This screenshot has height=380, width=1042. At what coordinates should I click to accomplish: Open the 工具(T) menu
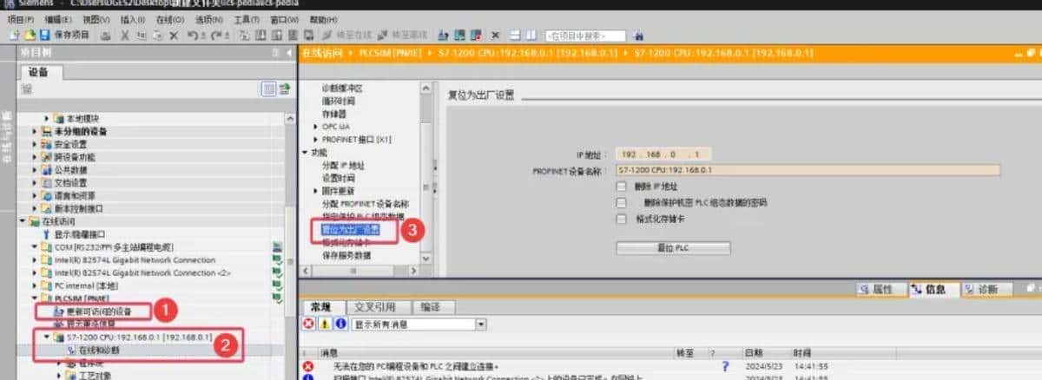[247, 19]
